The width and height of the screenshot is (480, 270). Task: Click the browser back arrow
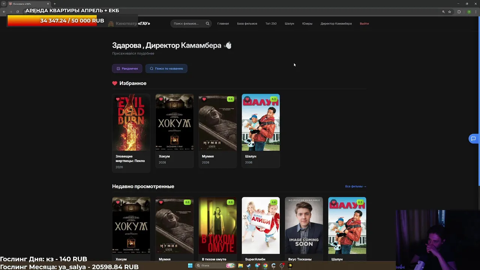[x=4, y=12]
